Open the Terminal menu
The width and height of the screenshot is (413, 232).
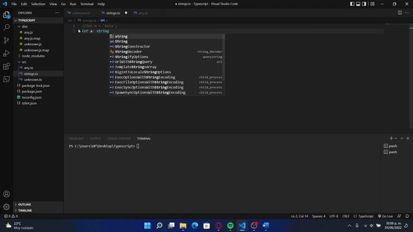click(87, 4)
